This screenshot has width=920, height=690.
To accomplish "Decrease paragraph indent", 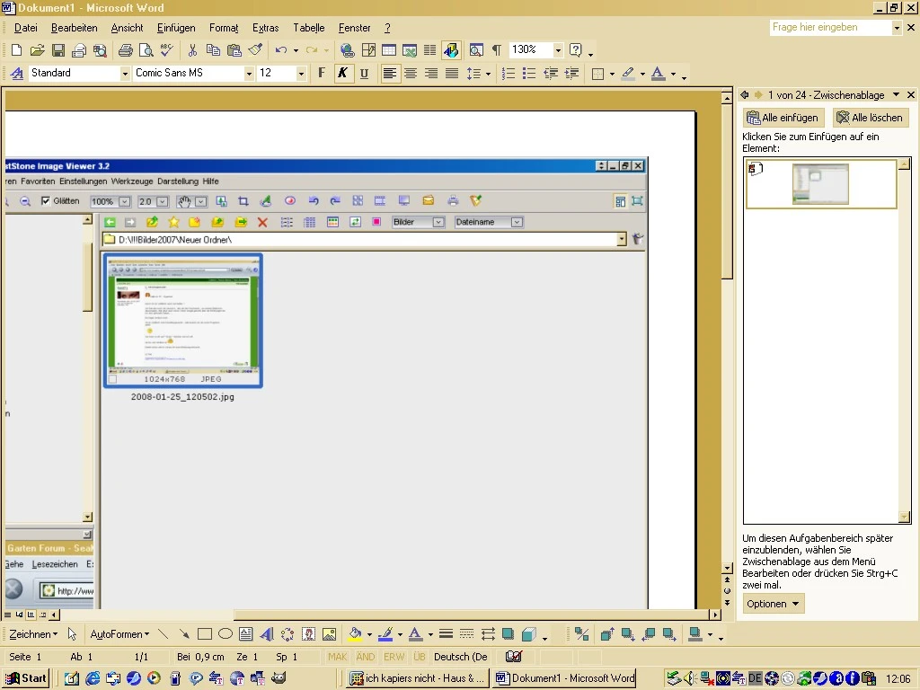I will click(x=551, y=74).
